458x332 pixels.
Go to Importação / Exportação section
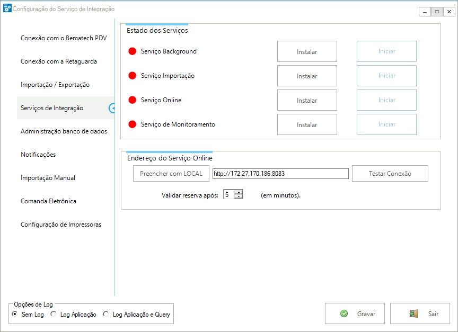pyautogui.click(x=55, y=85)
